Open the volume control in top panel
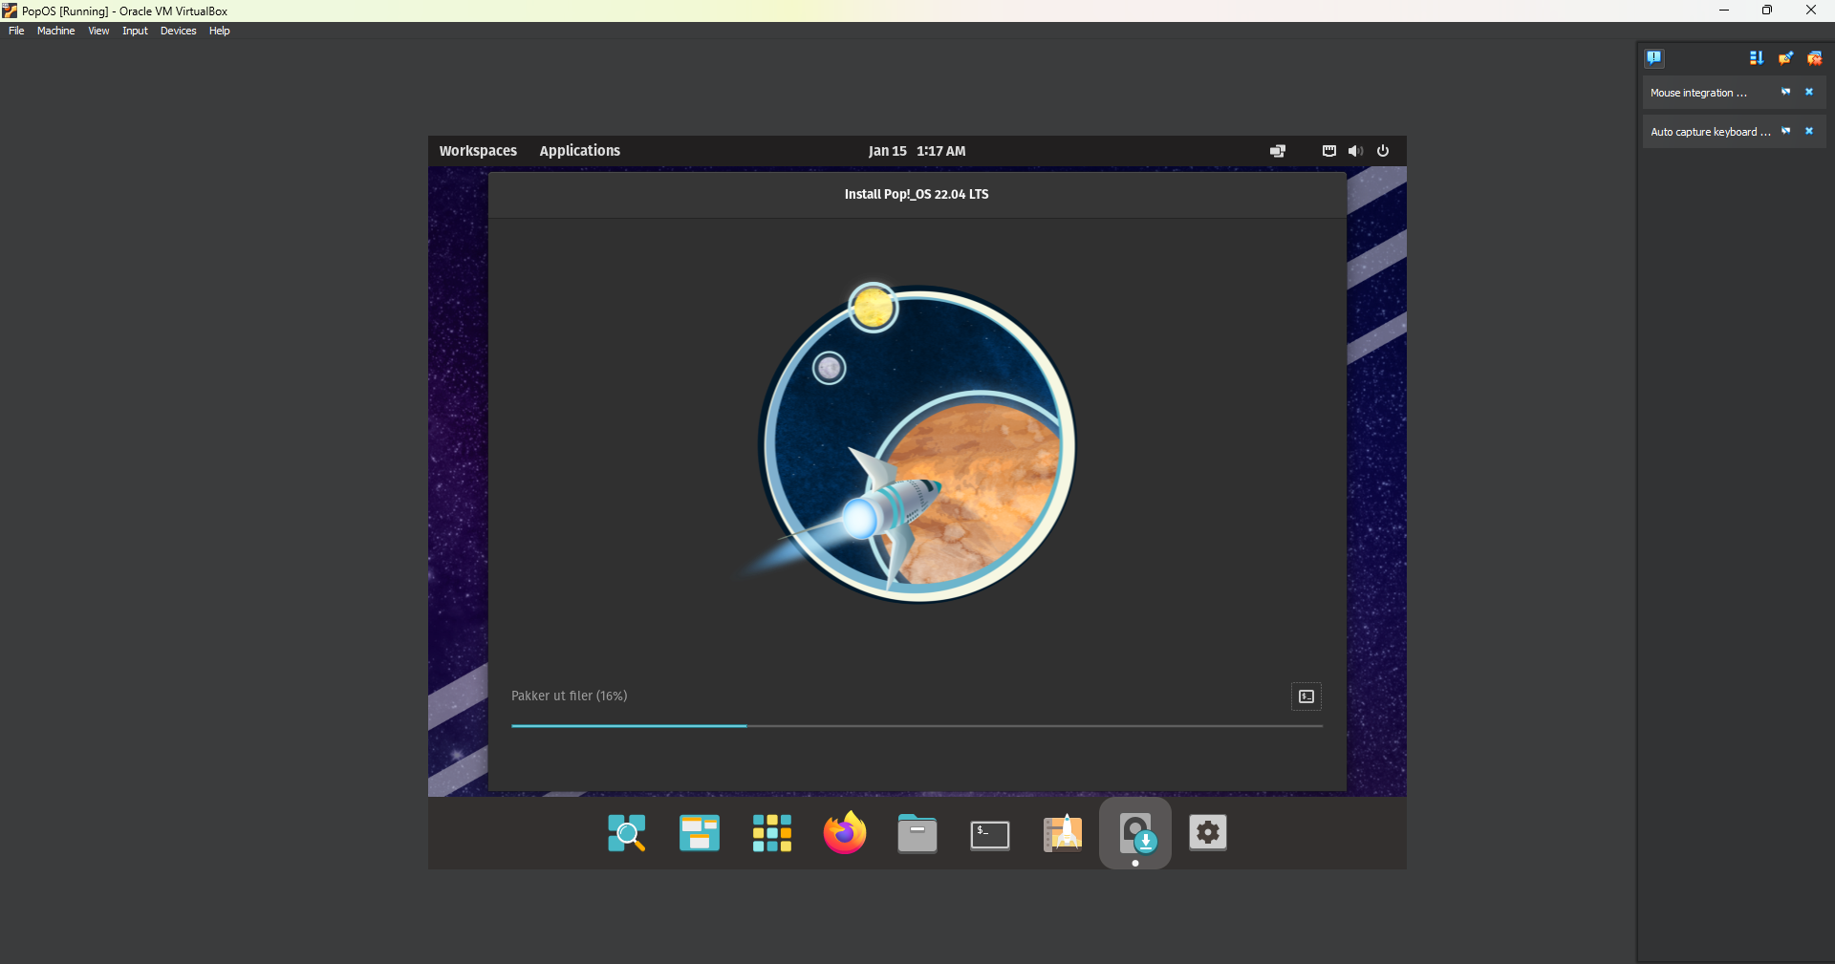The width and height of the screenshot is (1835, 964). tap(1355, 151)
